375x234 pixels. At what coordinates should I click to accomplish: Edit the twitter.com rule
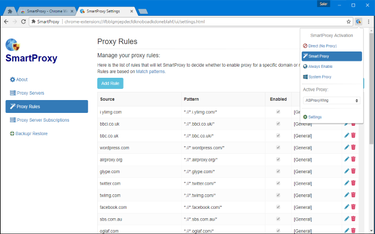346,183
